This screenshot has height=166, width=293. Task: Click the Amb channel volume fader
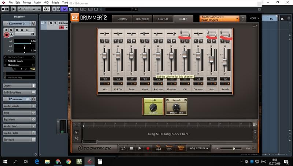click(212, 59)
